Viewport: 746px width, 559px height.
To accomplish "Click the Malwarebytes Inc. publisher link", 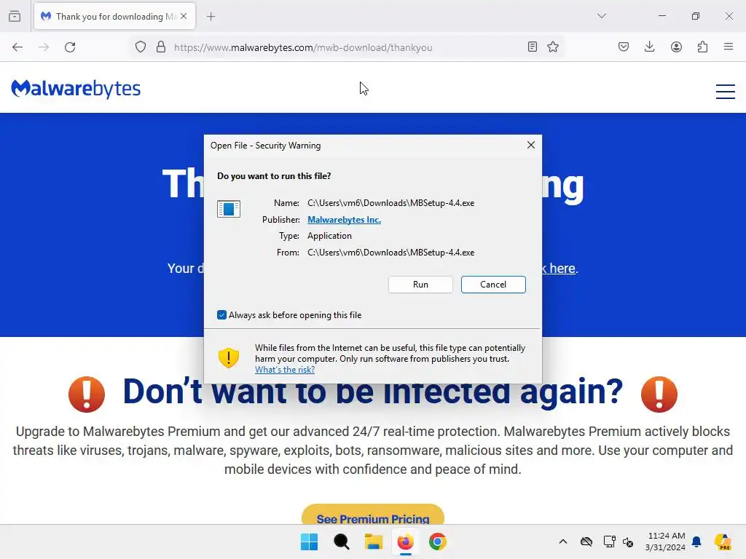I will [344, 220].
